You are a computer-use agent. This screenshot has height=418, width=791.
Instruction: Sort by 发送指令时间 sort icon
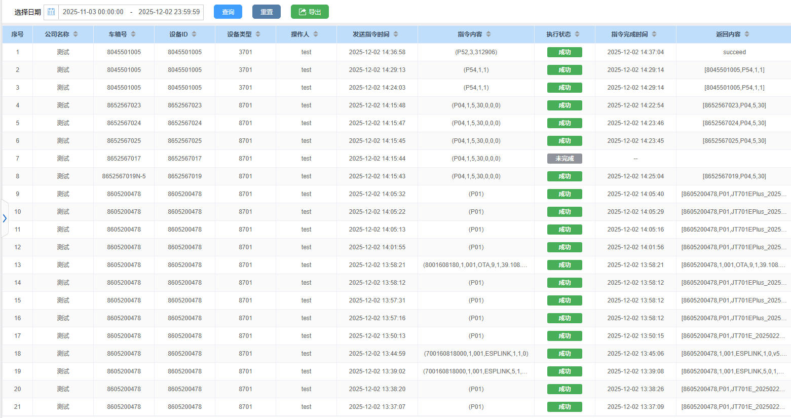(396, 34)
